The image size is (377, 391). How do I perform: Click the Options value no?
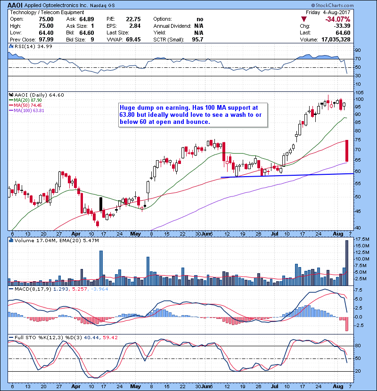point(200,19)
